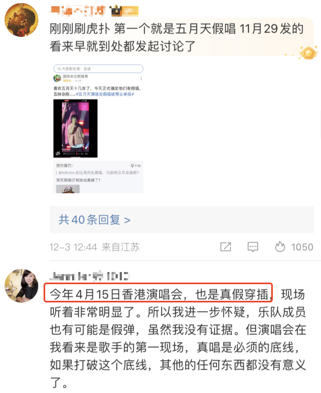321x393 pixels.
Task: View the first commenter's round profile avatar
Action: click(22, 20)
